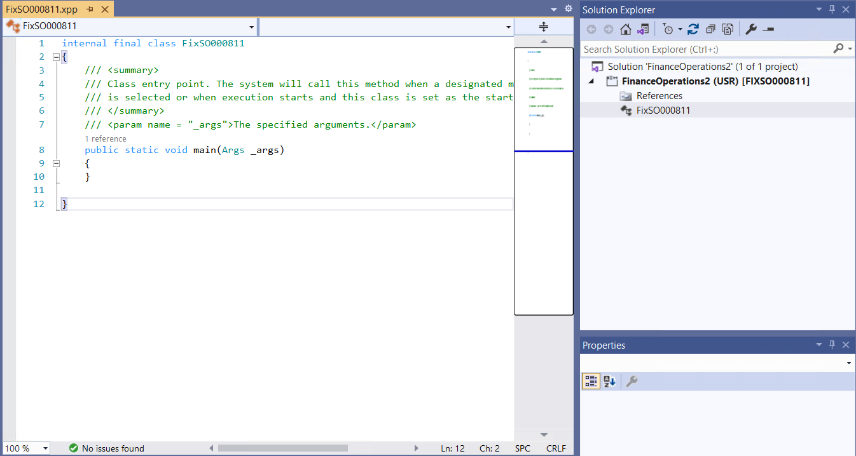This screenshot has width=856, height=456.
Task: Open the Pending Changes Filter clock icon
Action: tap(667, 29)
